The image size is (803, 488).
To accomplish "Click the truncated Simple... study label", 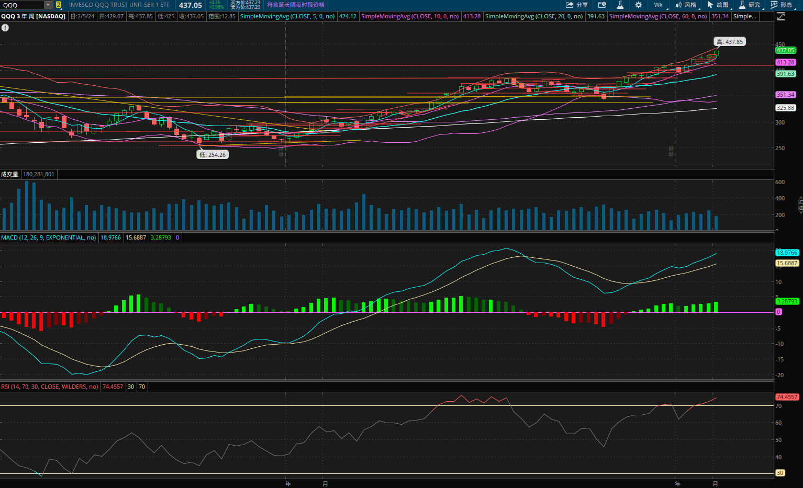I will [744, 16].
